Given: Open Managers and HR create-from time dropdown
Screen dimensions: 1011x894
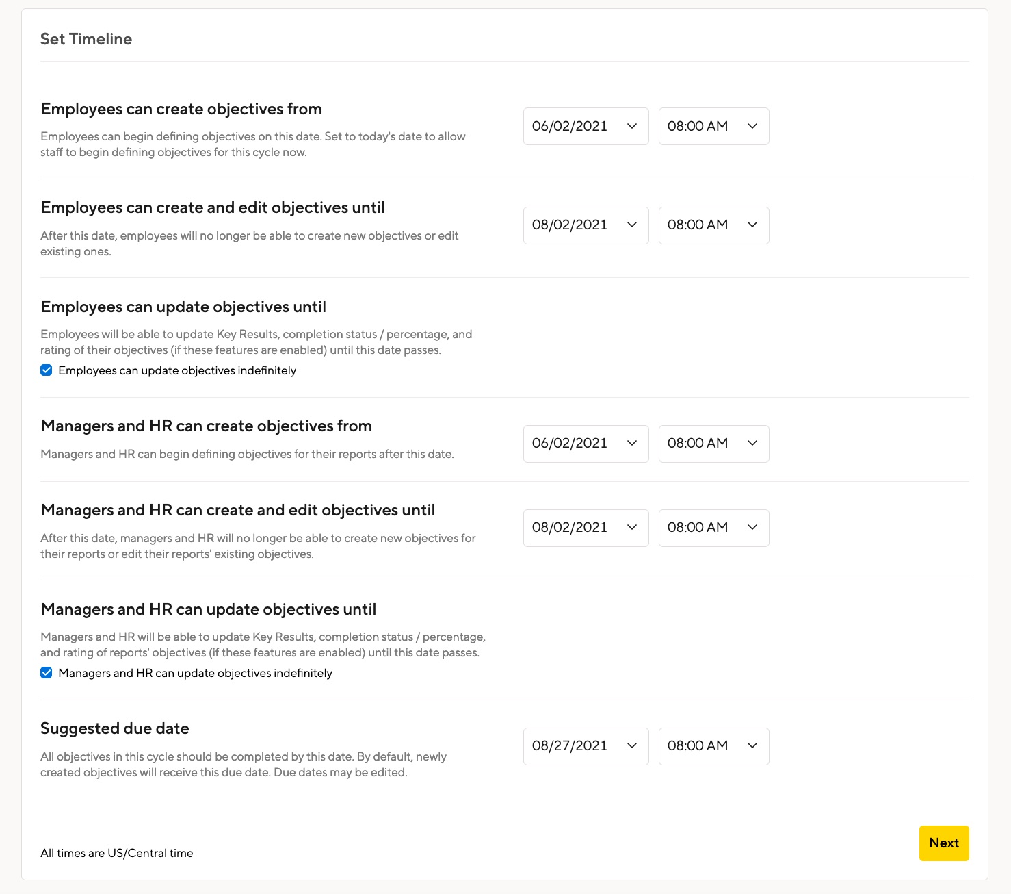Looking at the screenshot, I should point(713,444).
